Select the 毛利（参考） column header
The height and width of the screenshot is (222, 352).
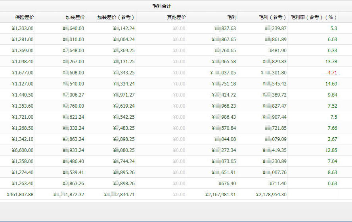coord(272,17)
